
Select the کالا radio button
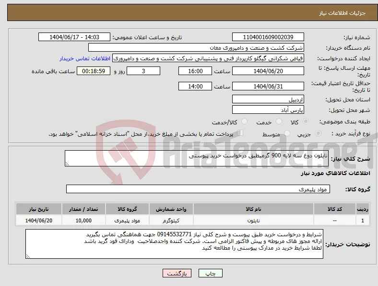(x=306, y=121)
